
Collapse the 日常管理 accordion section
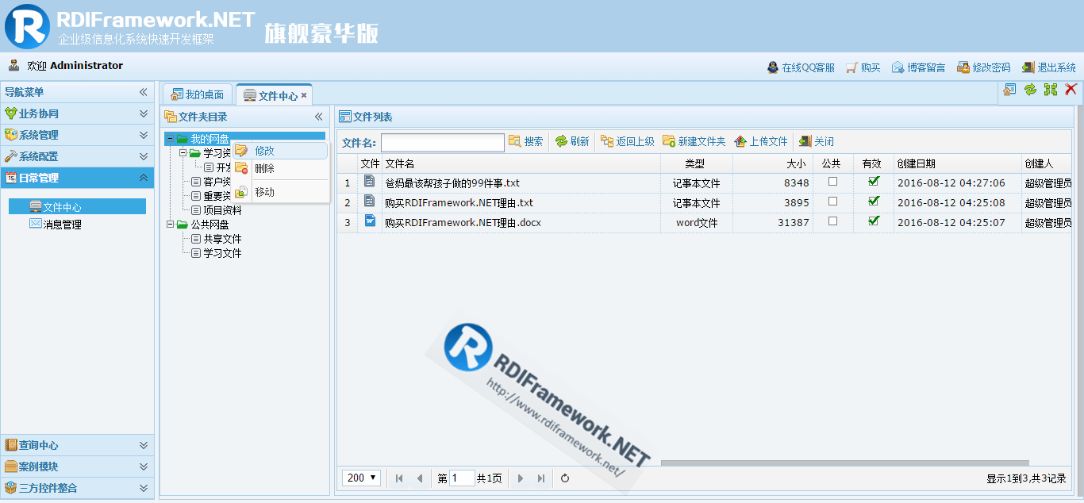tap(144, 178)
